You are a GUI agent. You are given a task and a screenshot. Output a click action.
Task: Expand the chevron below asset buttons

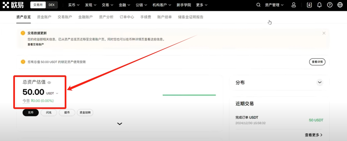pyautogui.click(x=119, y=124)
